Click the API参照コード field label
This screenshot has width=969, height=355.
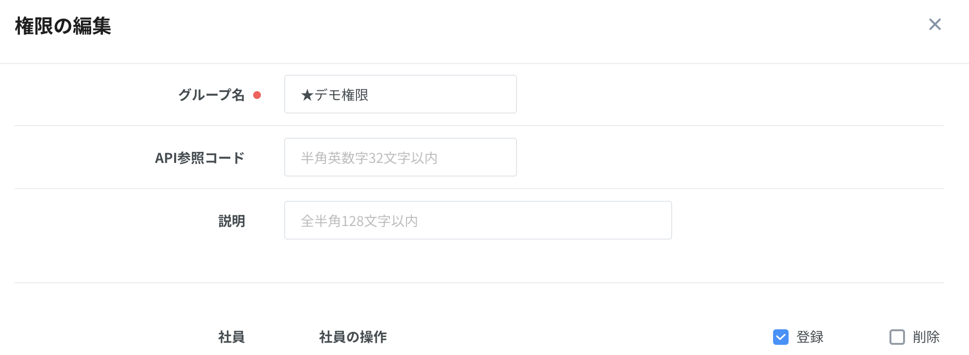click(x=199, y=158)
